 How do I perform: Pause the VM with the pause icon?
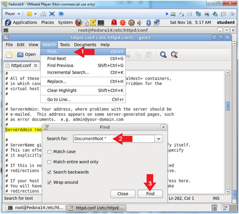coord(29,14)
